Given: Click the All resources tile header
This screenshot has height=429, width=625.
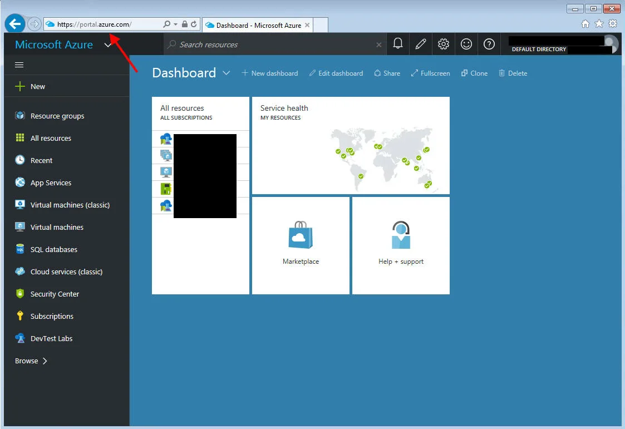Looking at the screenshot, I should 200,113.
